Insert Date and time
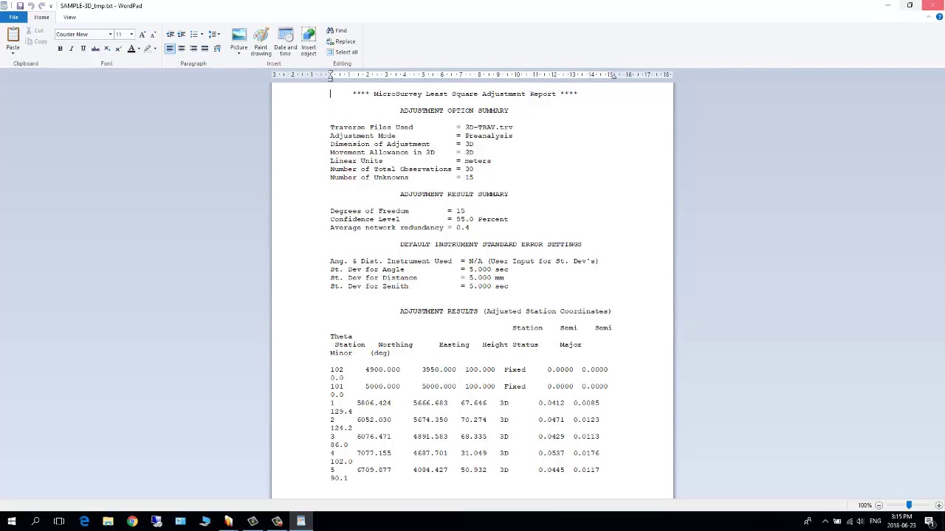 click(285, 42)
